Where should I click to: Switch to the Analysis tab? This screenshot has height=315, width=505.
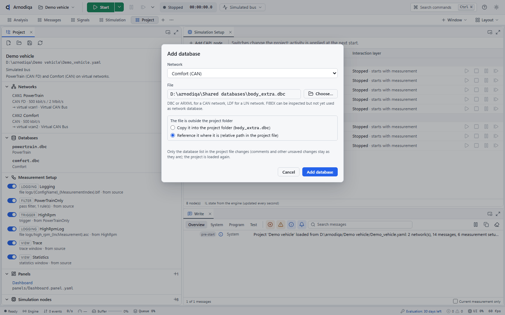tap(18, 20)
